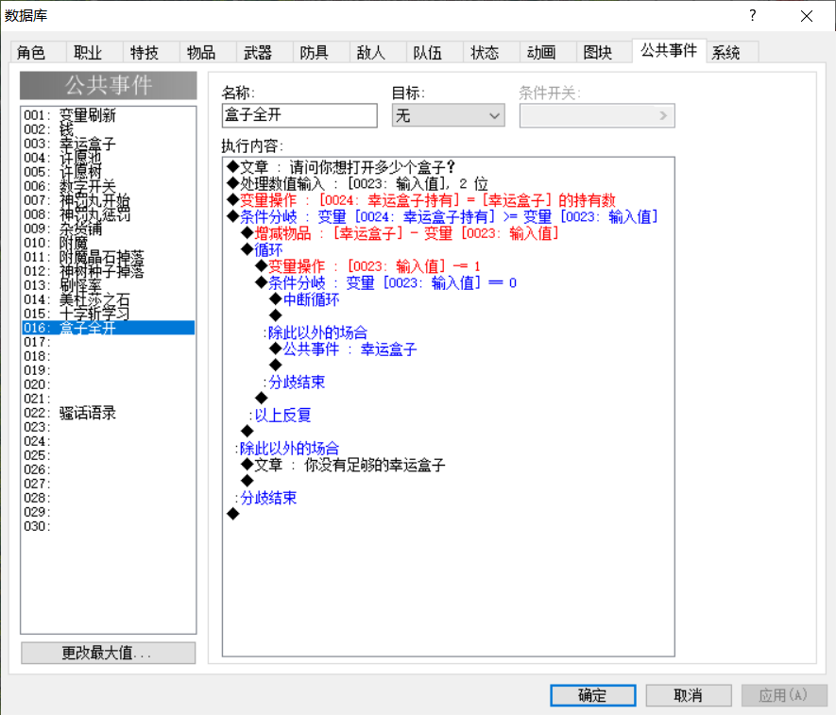Open the 特技 tab

coord(151,53)
